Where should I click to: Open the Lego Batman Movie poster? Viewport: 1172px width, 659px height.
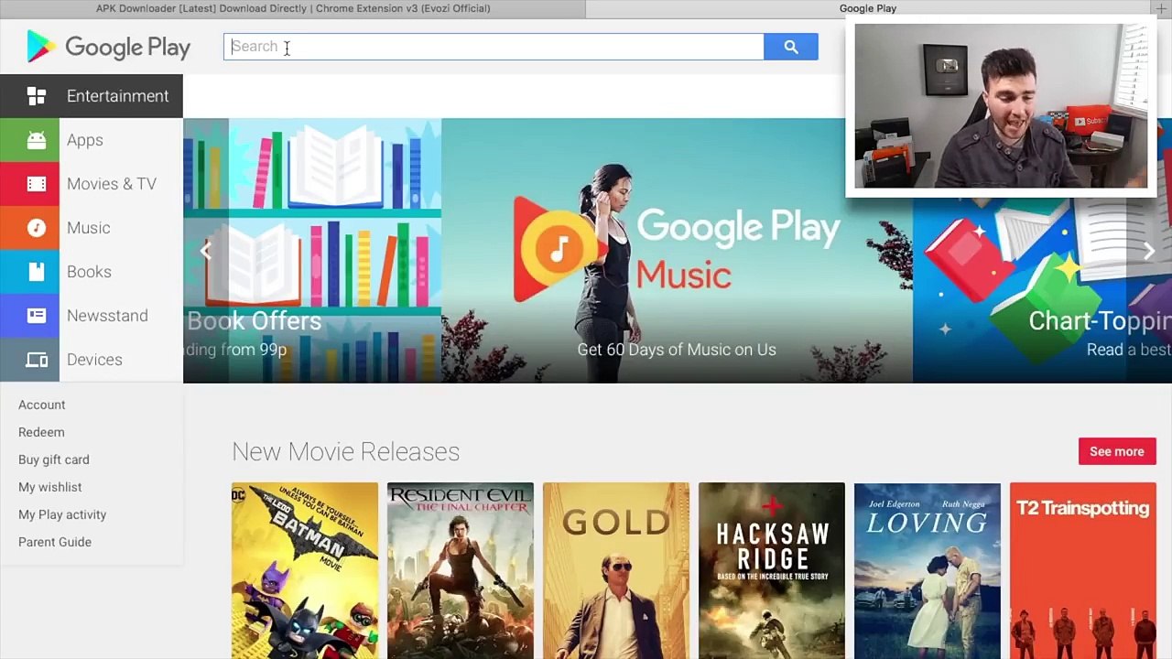pyautogui.click(x=305, y=570)
